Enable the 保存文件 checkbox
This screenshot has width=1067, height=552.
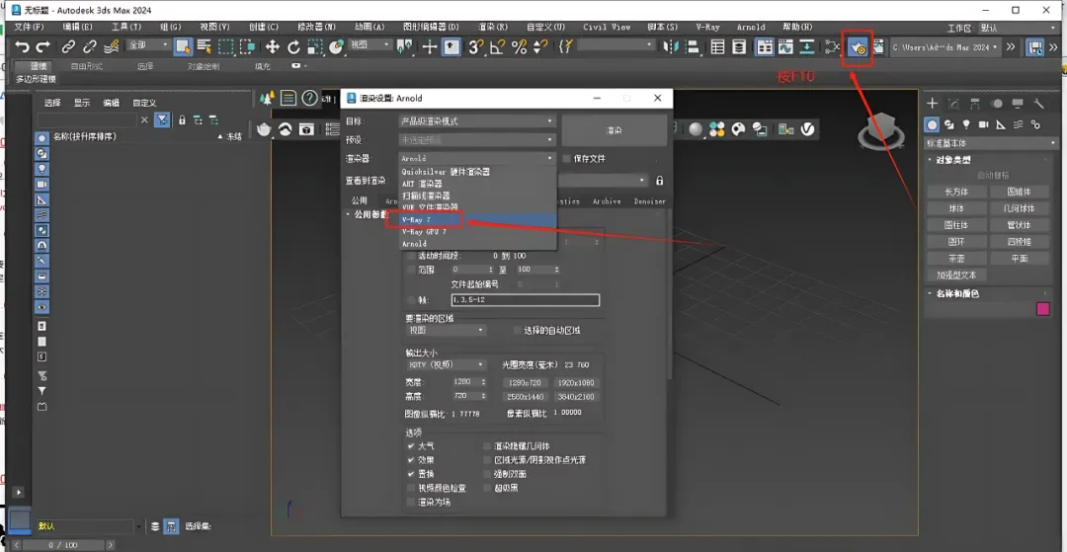[567, 158]
